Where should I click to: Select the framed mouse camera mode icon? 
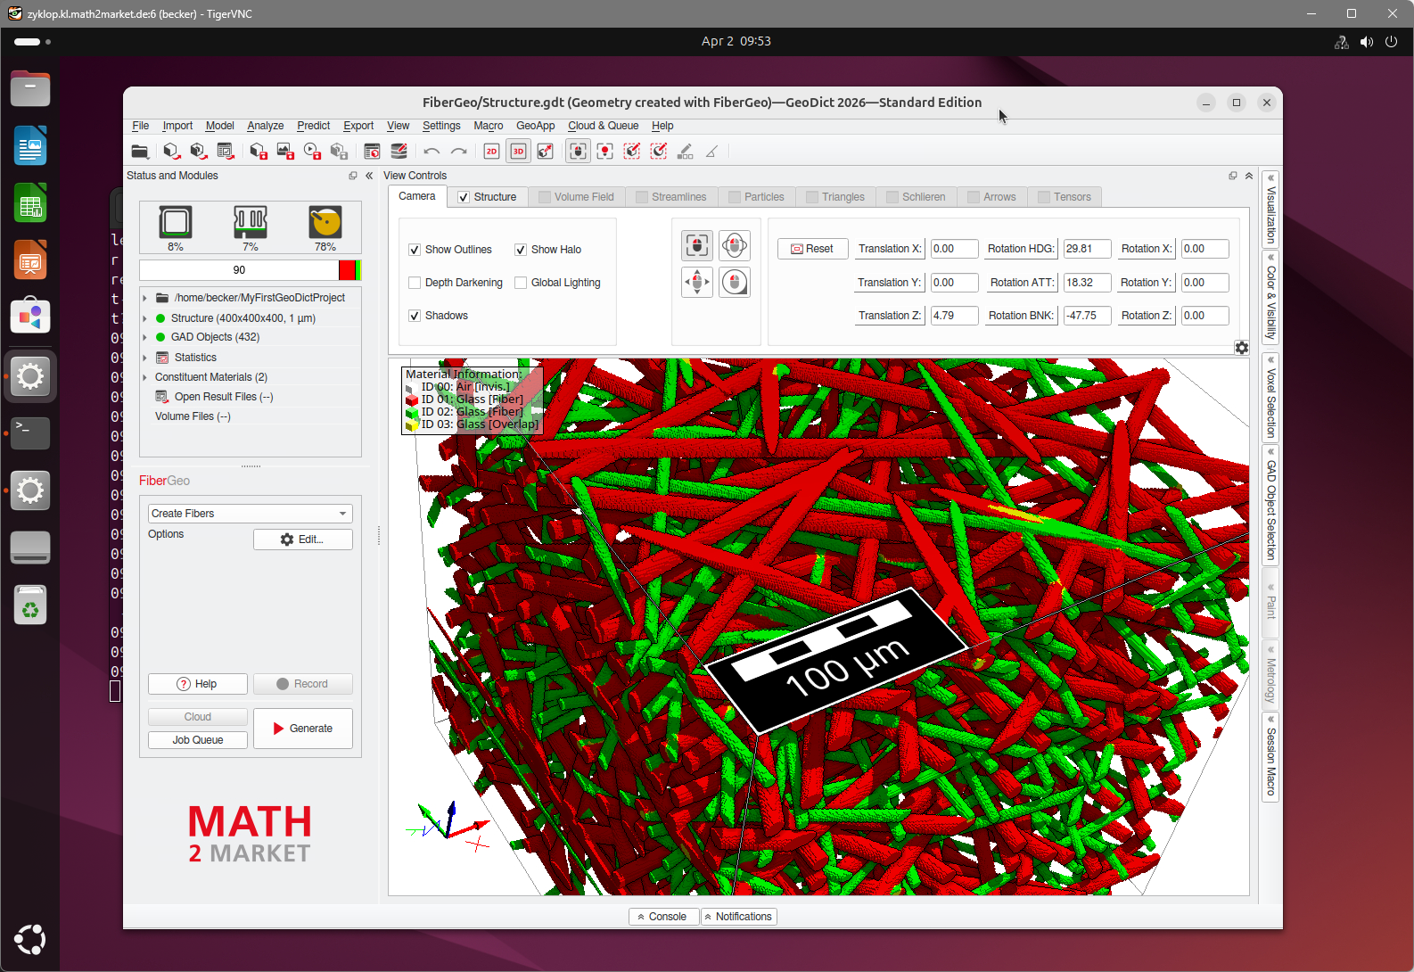coord(697,245)
